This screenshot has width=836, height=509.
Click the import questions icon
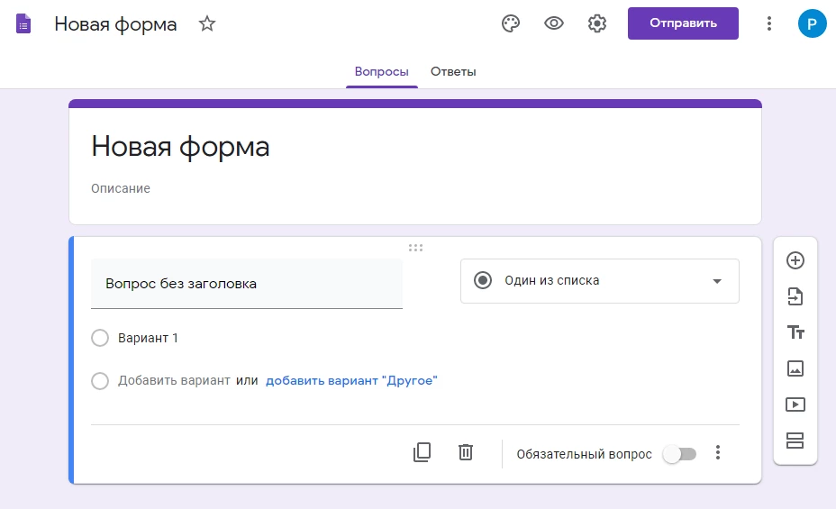click(795, 296)
